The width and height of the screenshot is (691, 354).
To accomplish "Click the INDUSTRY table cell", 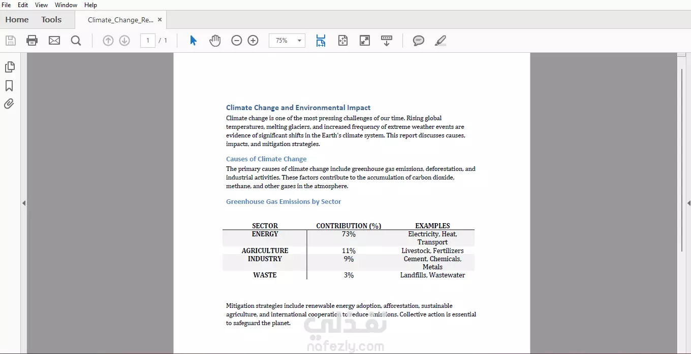I will pos(265,259).
